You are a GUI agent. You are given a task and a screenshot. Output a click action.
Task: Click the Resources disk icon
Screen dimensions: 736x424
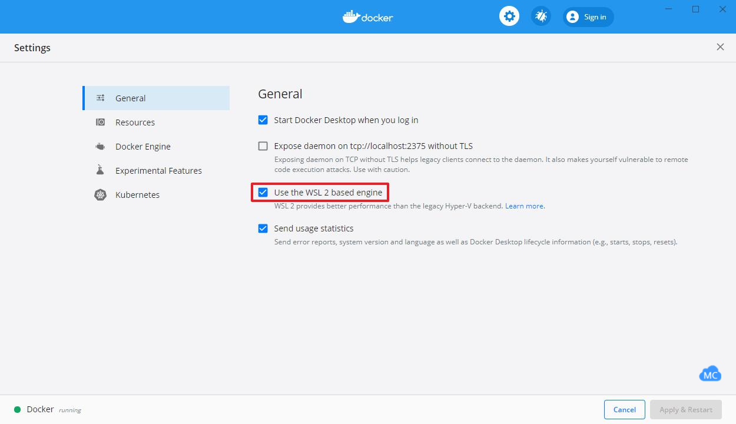[100, 122]
